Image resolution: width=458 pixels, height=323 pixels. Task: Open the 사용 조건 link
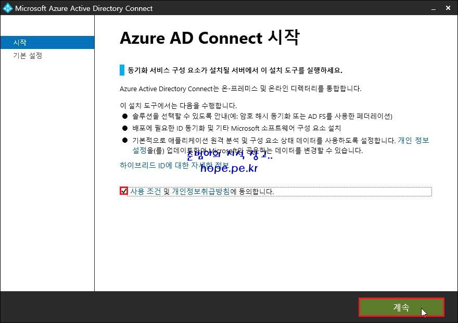click(145, 192)
